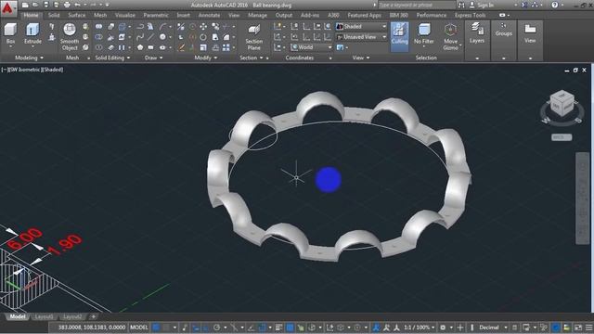
Task: Switch to the Model layout tab
Action: tap(17, 316)
